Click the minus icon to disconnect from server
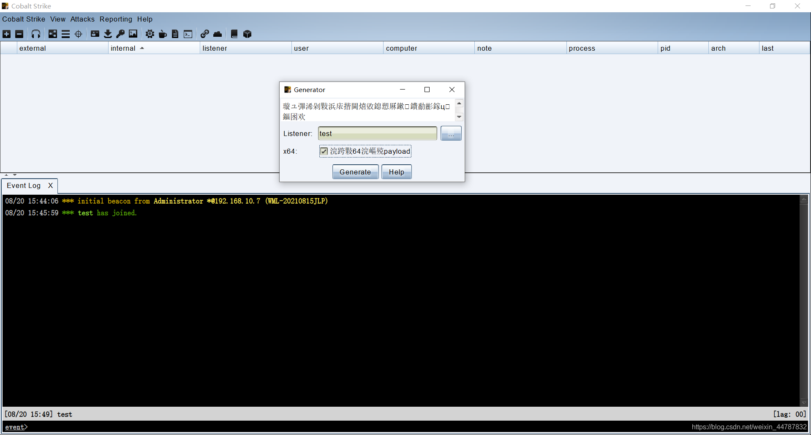The image size is (811, 435). pyautogui.click(x=19, y=34)
